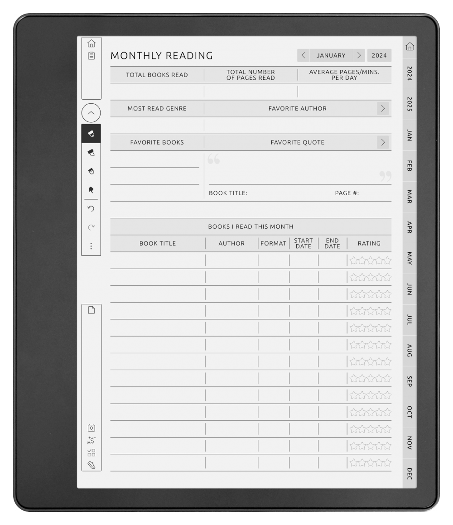Viewport: 453px width, 525px height.
Task: Collapse the pen toolbar with the circle chevron
Action: click(x=91, y=113)
